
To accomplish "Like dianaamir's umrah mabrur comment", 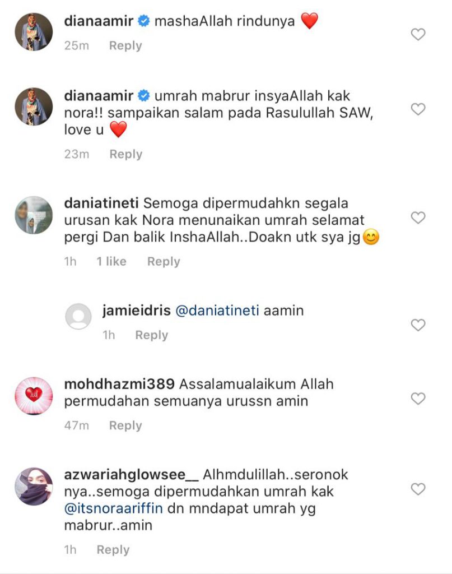I will [x=418, y=109].
